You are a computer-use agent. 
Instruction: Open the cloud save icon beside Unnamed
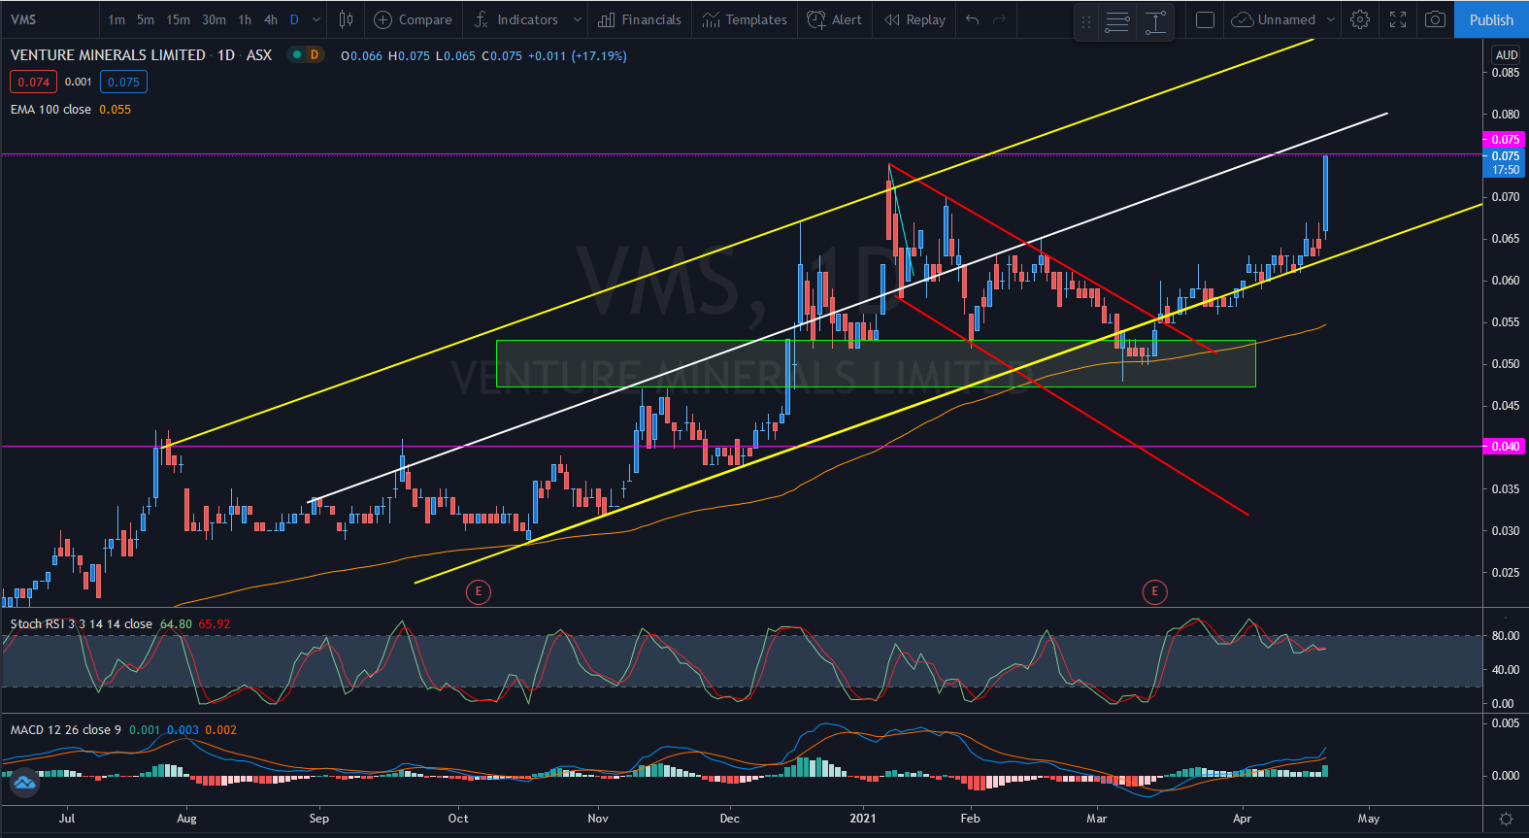[1242, 19]
